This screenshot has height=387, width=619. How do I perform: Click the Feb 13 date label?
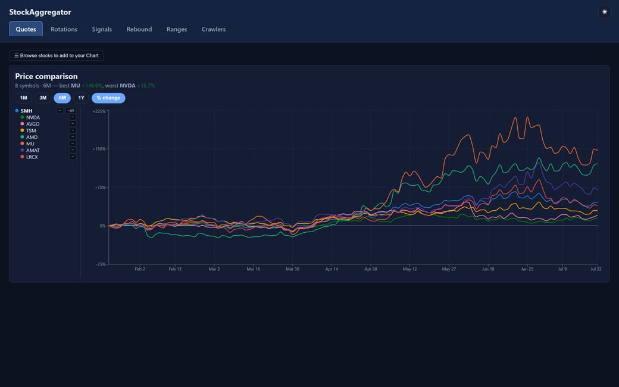[175, 269]
